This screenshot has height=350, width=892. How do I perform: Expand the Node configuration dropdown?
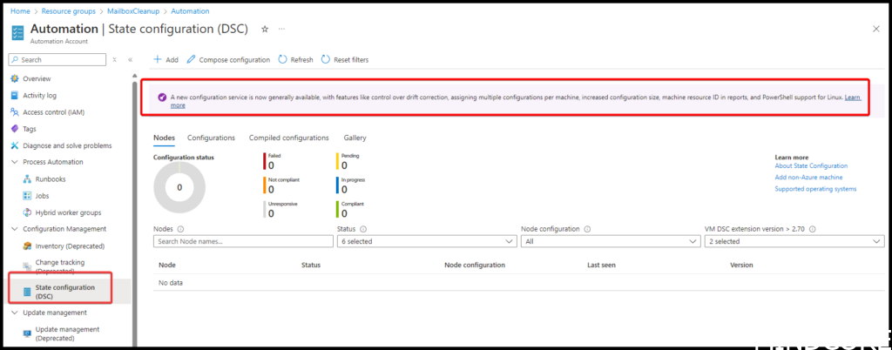[x=608, y=241]
